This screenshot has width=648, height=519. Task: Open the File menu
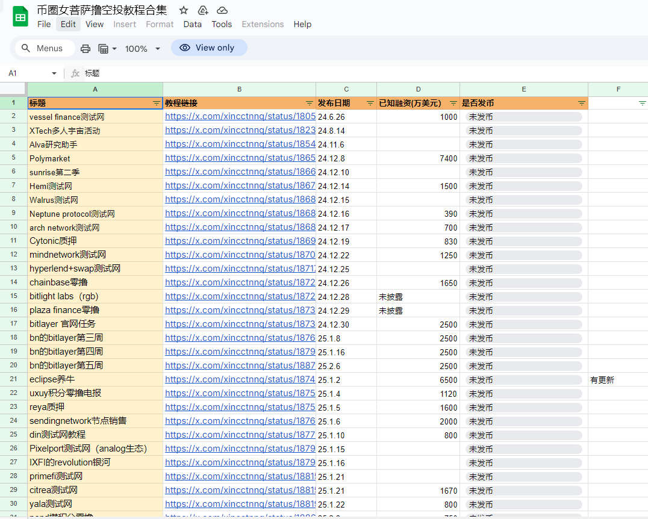tap(44, 24)
